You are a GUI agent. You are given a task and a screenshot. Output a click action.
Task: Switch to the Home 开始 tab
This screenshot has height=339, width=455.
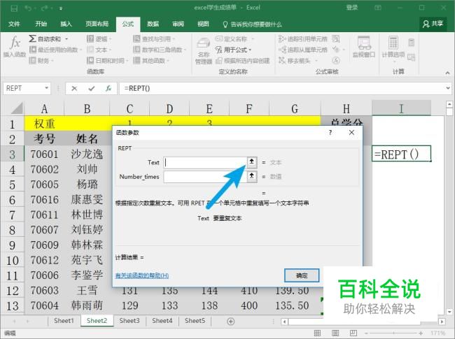[41, 24]
